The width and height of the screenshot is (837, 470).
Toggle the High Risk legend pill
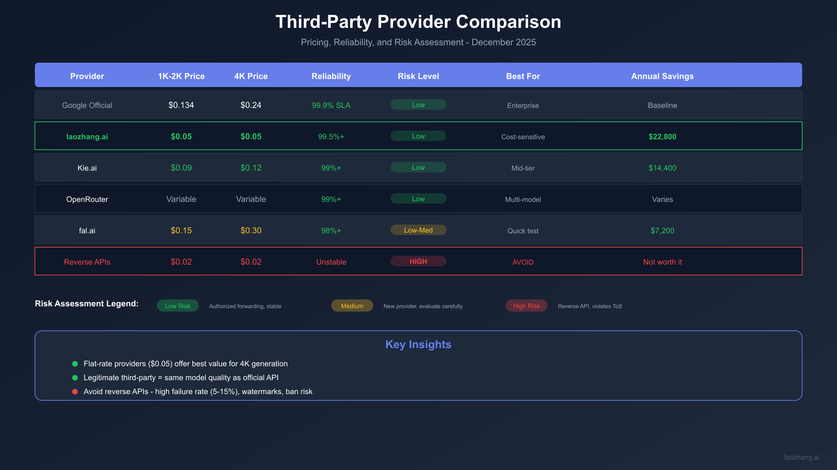tap(526, 305)
